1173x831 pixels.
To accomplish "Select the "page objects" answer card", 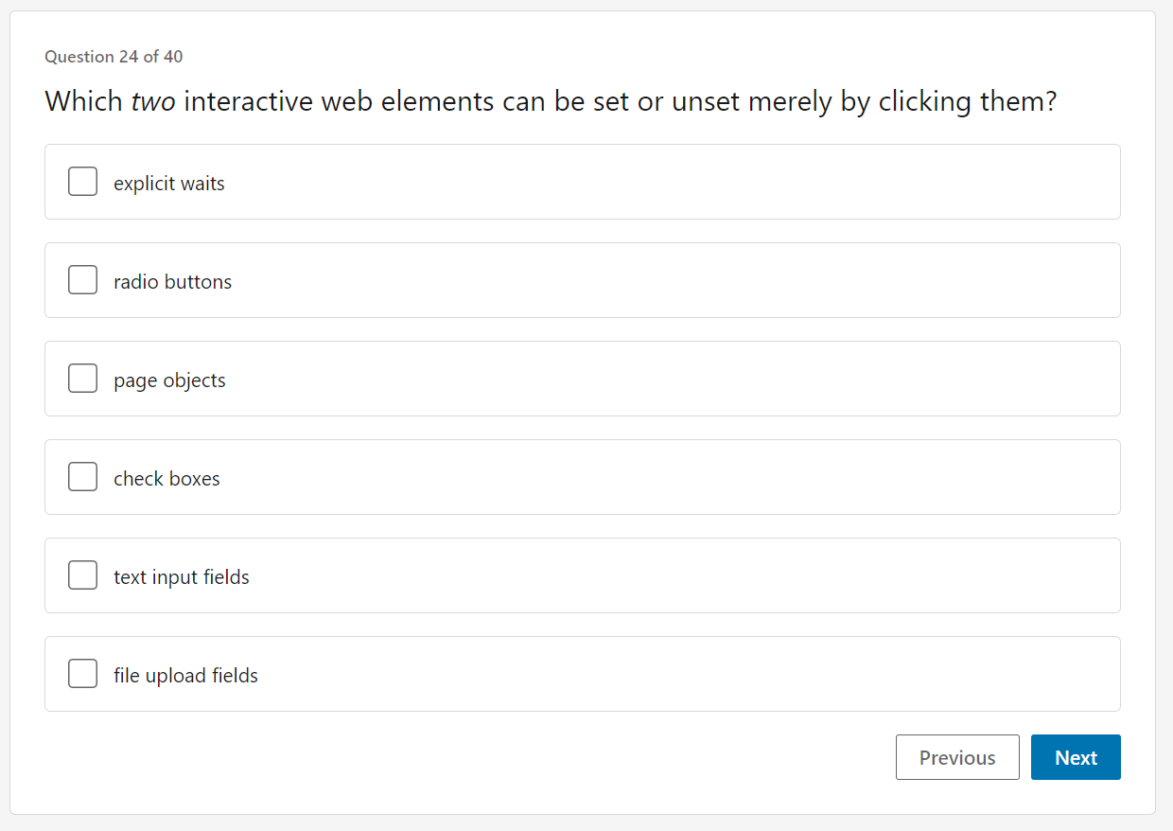I will [583, 378].
